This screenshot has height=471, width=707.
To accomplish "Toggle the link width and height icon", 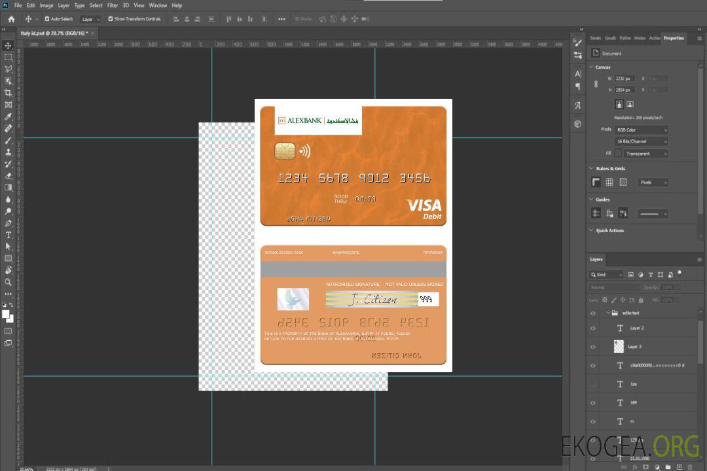I will (596, 84).
